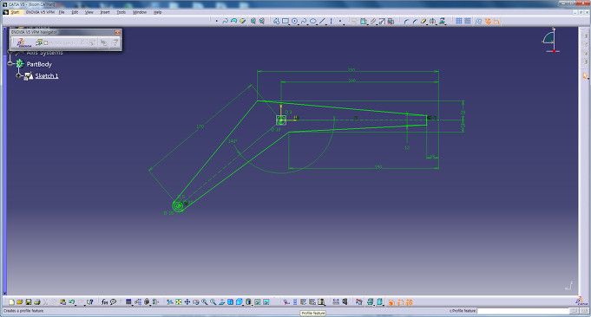Image resolution: width=591 pixels, height=317 pixels.
Task: Close the ENOVIA V5 VPM Navigator toolbar
Action: pos(117,32)
